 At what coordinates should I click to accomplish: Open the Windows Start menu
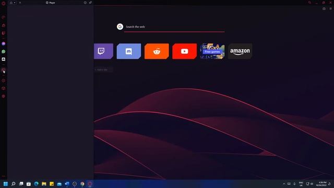[6, 184]
